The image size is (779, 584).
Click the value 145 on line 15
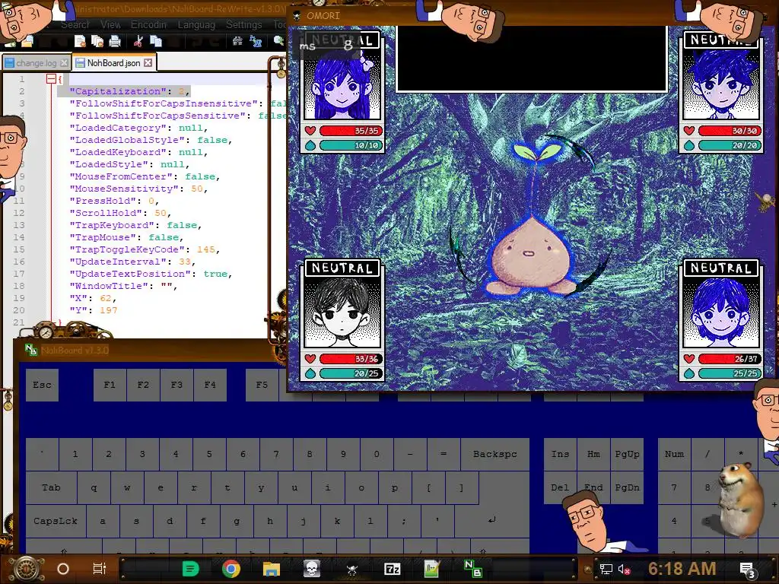pyautogui.click(x=205, y=249)
